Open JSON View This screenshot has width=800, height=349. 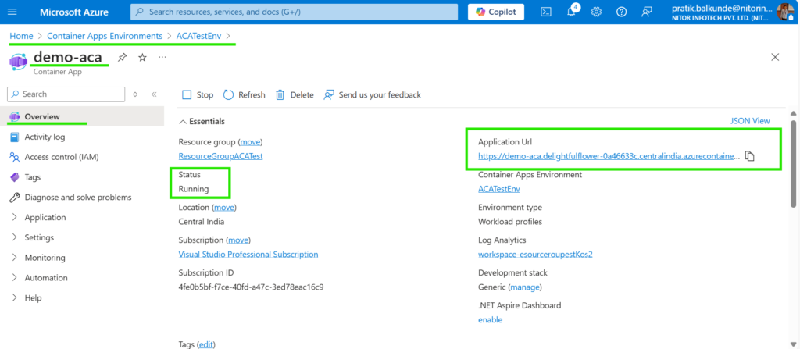pos(750,121)
